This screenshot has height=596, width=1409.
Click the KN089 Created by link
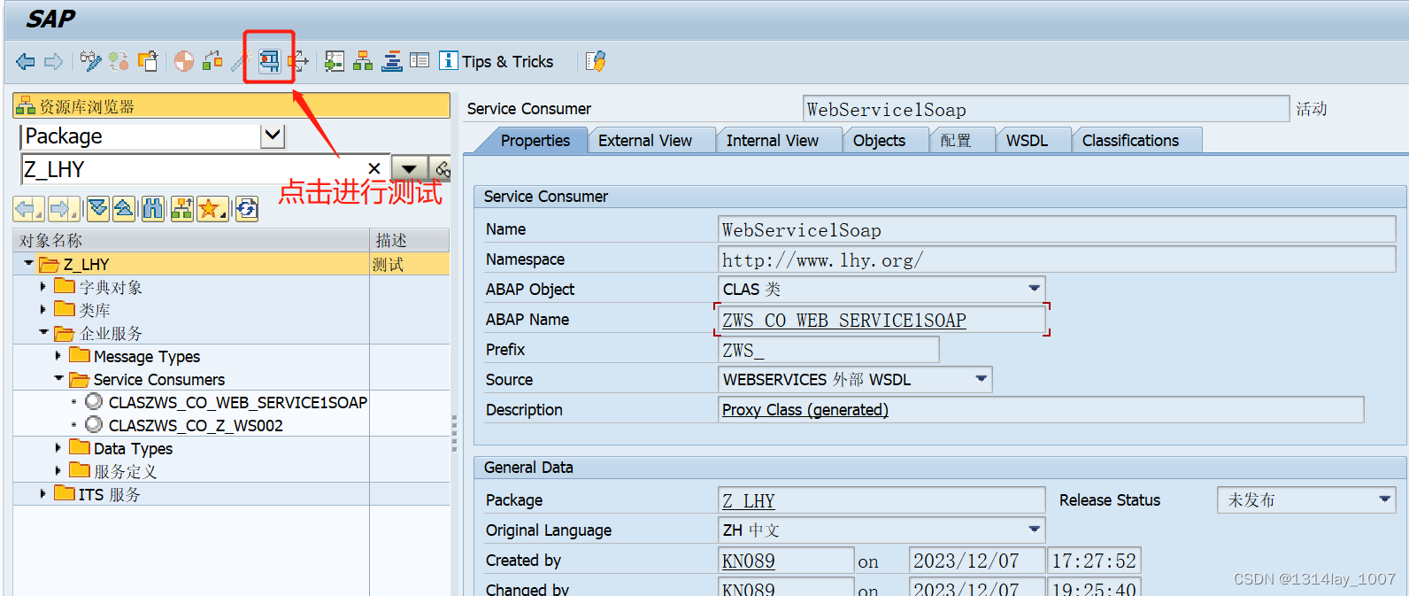[749, 561]
